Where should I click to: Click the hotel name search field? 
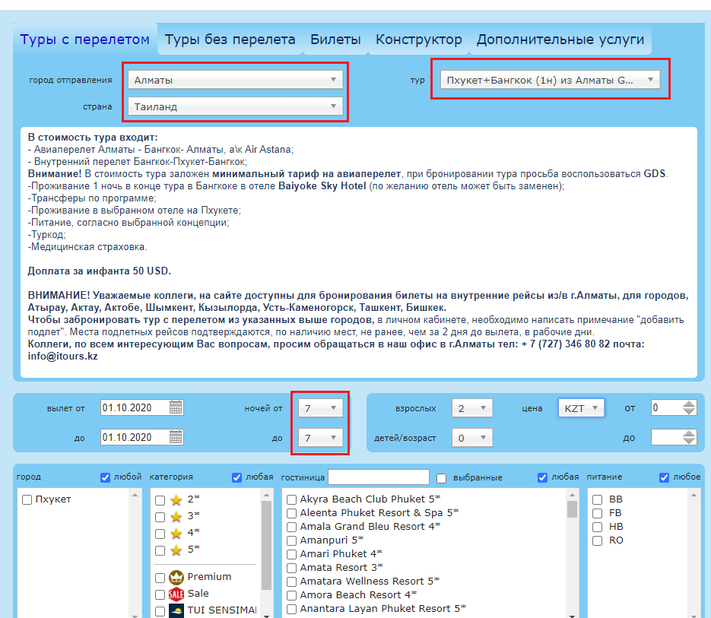pos(379,477)
